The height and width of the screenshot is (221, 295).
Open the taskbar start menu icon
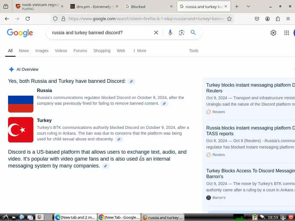click(x=5, y=218)
